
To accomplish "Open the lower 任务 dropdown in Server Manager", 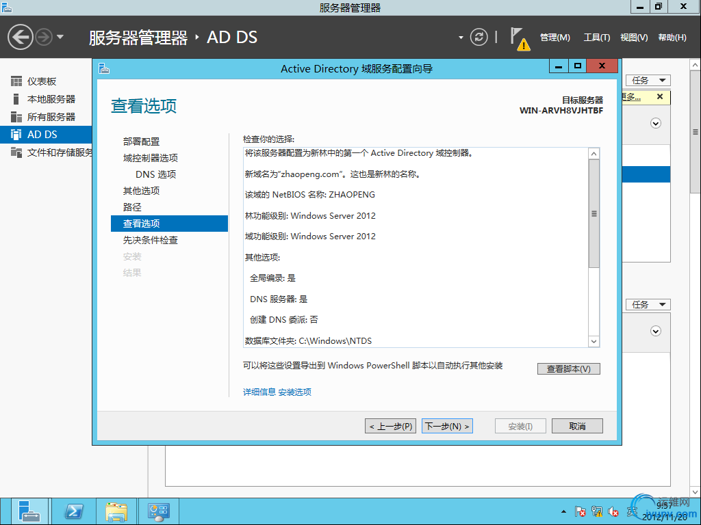I will tap(648, 304).
